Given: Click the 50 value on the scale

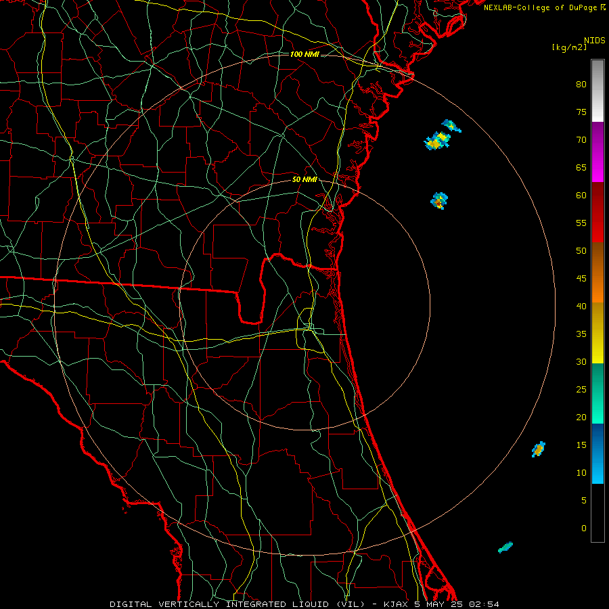Looking at the screenshot, I should click(x=581, y=251).
